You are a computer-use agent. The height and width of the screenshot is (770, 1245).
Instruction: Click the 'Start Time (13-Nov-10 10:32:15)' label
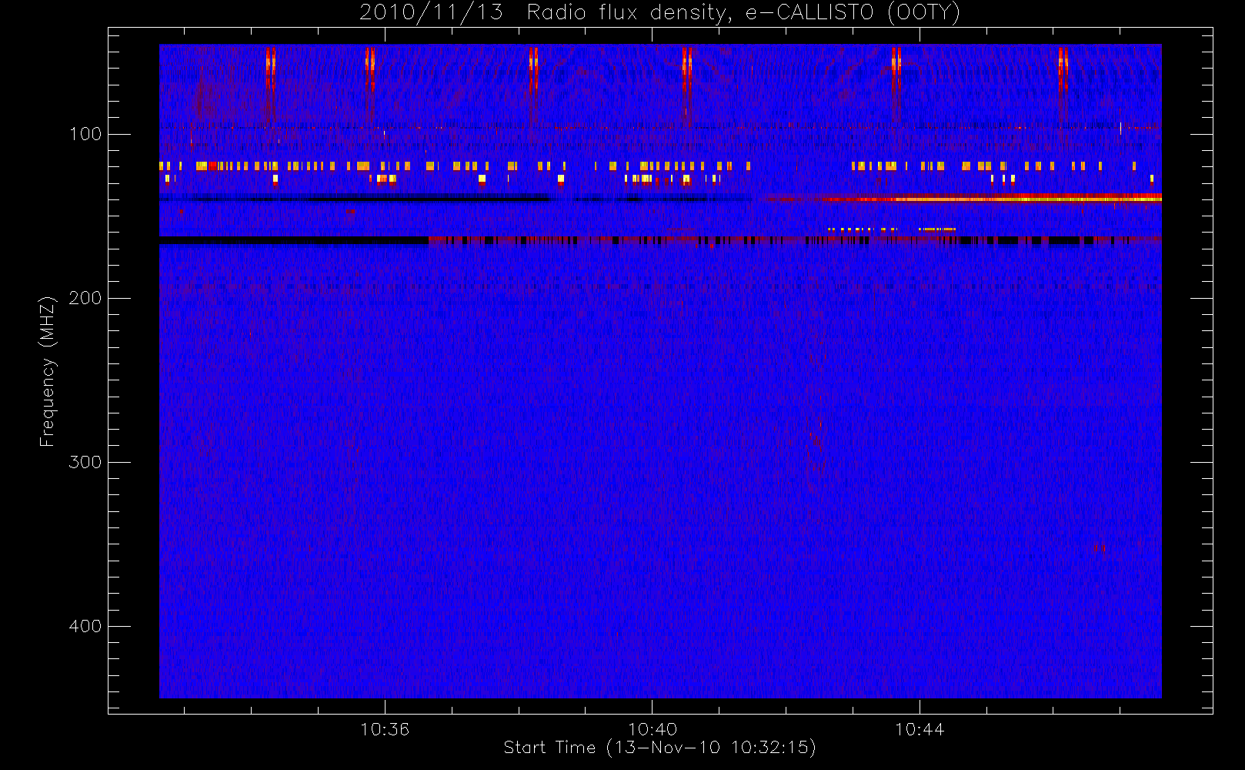[659, 748]
